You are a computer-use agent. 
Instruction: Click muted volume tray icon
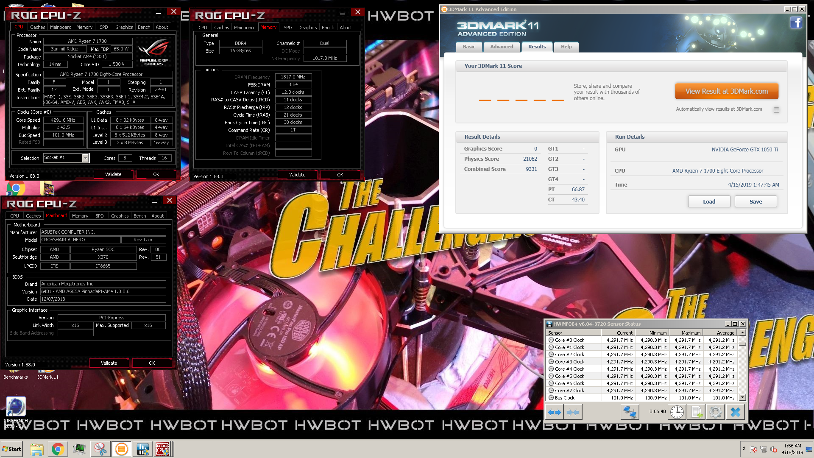774,449
